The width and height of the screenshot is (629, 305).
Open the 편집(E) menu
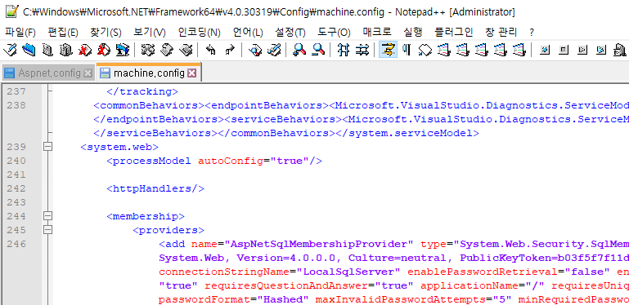point(63,33)
